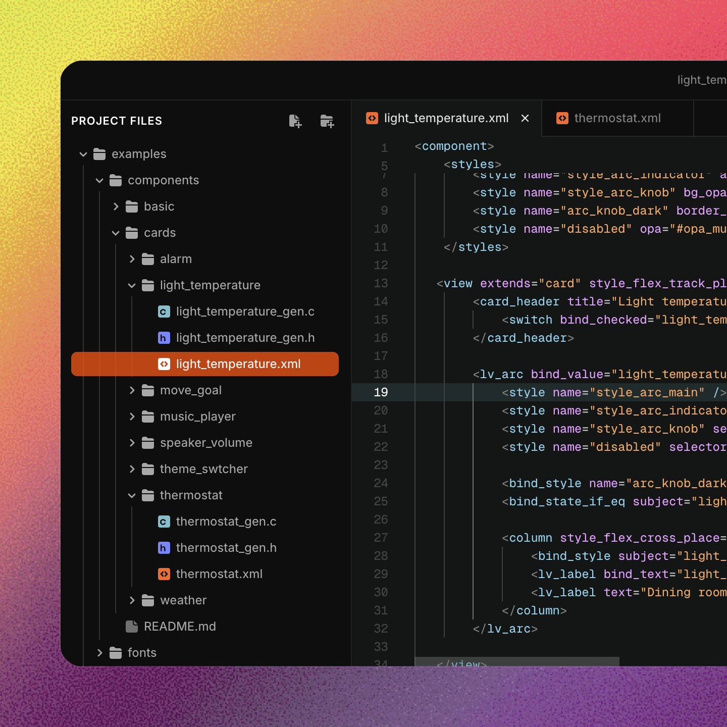This screenshot has width=727, height=727.
Task: Click the XML icon on light_temperature.xml tab
Action: pos(372,118)
